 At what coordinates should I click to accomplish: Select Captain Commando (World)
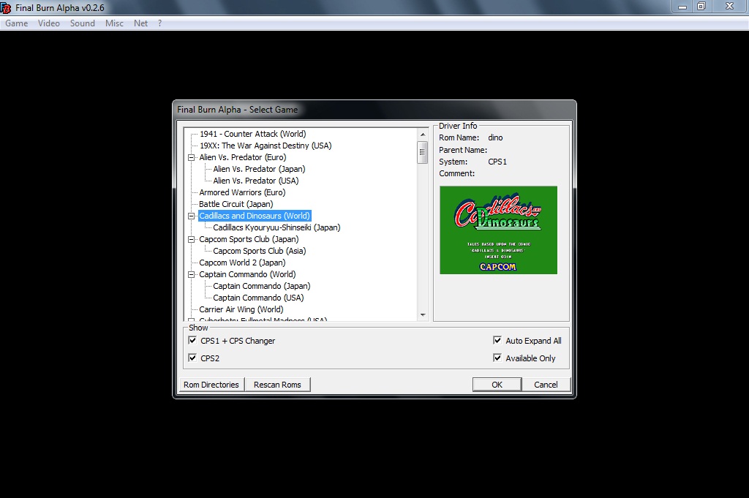[247, 274]
